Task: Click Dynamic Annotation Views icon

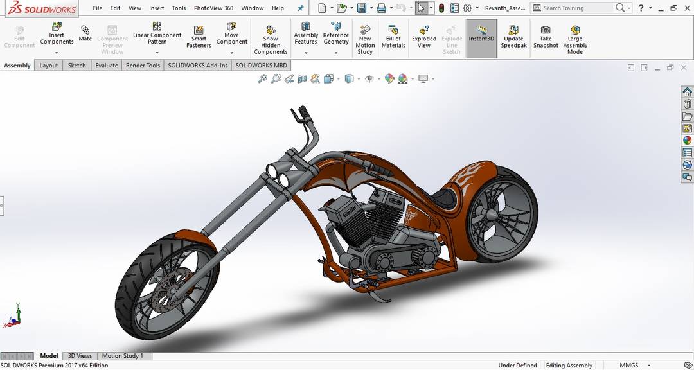Action: tap(315, 79)
